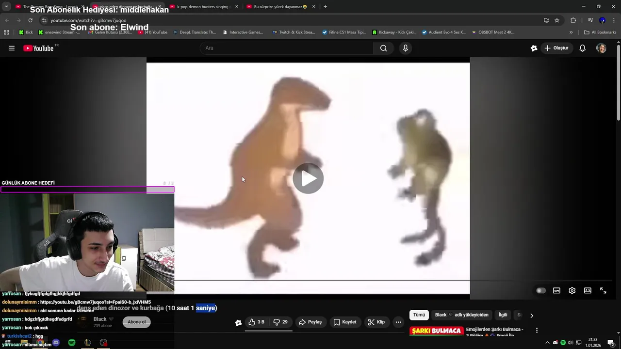Bookmark this page with the star
This screenshot has width=621, height=349.
(557, 20)
